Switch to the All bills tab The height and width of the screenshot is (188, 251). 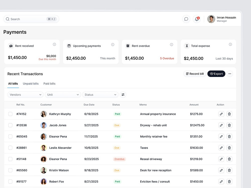13,84
